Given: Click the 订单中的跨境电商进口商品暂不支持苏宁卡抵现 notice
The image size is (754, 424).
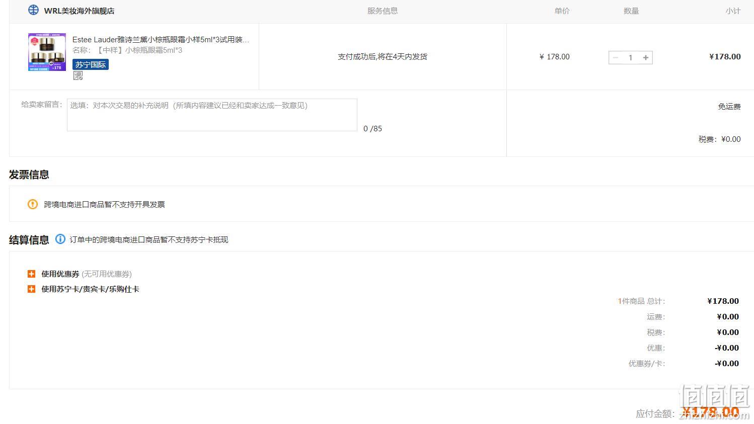Looking at the screenshot, I should coord(149,239).
